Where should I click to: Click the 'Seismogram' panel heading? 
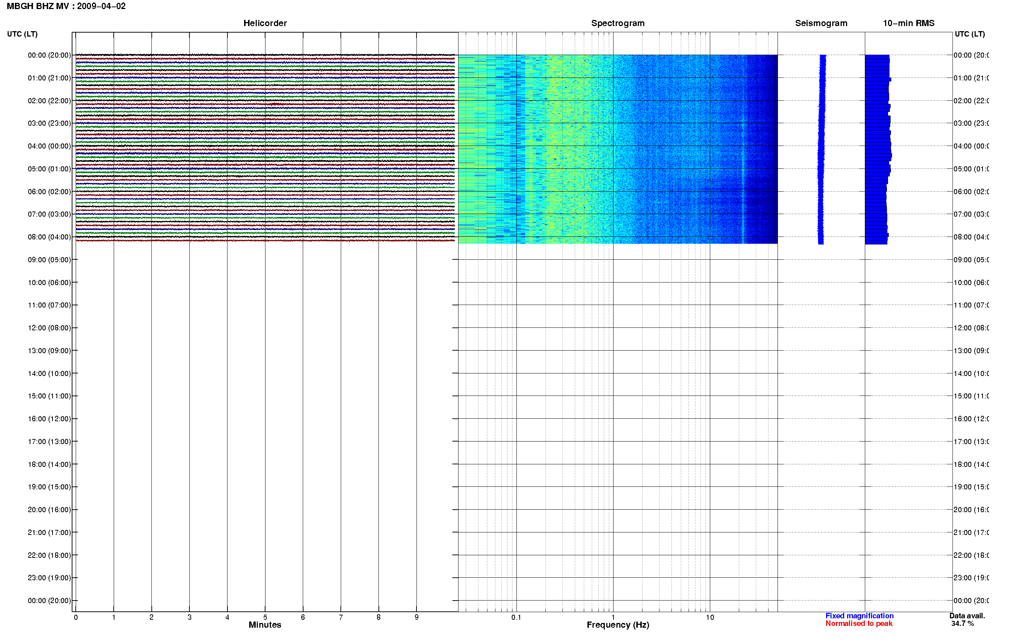point(821,23)
